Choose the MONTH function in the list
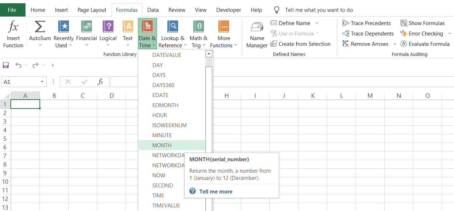This screenshot has height=211, width=454. [162, 145]
